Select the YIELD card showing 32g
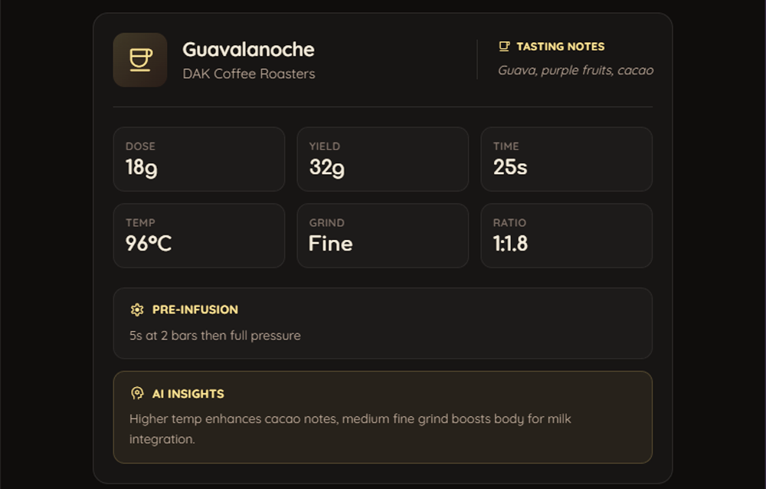 pyautogui.click(x=383, y=159)
